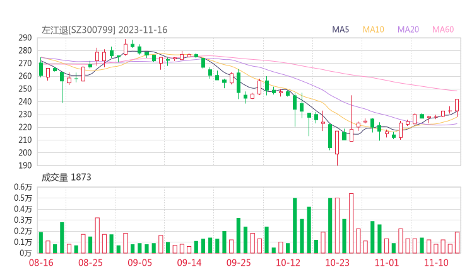Select the 09-14 date axis label
The width and height of the screenshot is (467, 277).
189,263
